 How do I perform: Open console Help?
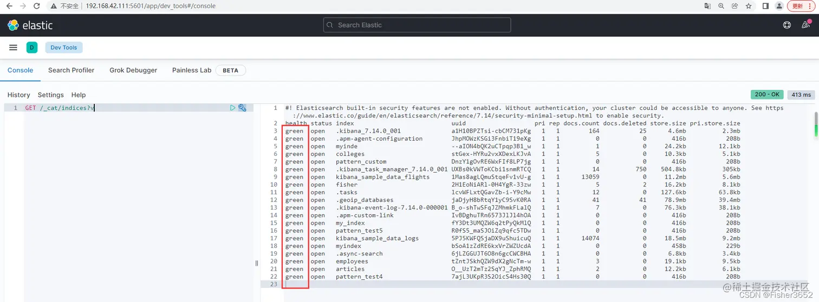pyautogui.click(x=79, y=95)
